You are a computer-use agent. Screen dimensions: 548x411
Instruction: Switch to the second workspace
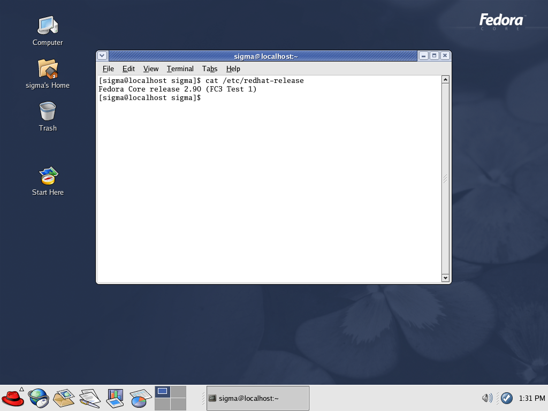tap(178, 392)
